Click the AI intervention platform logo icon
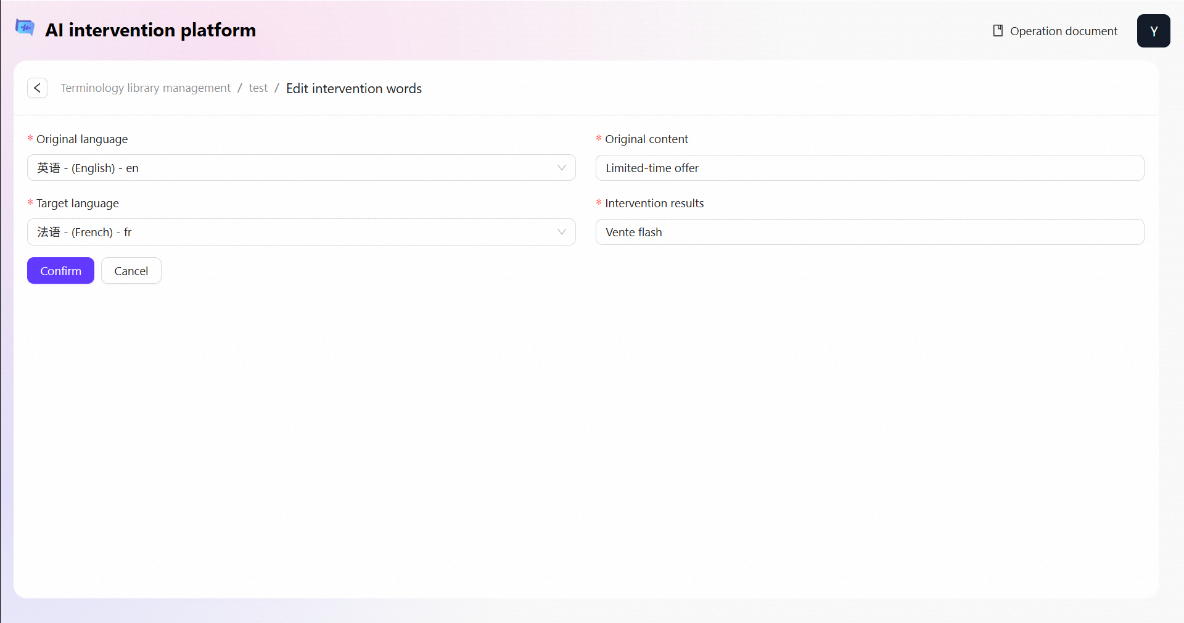 pos(25,28)
